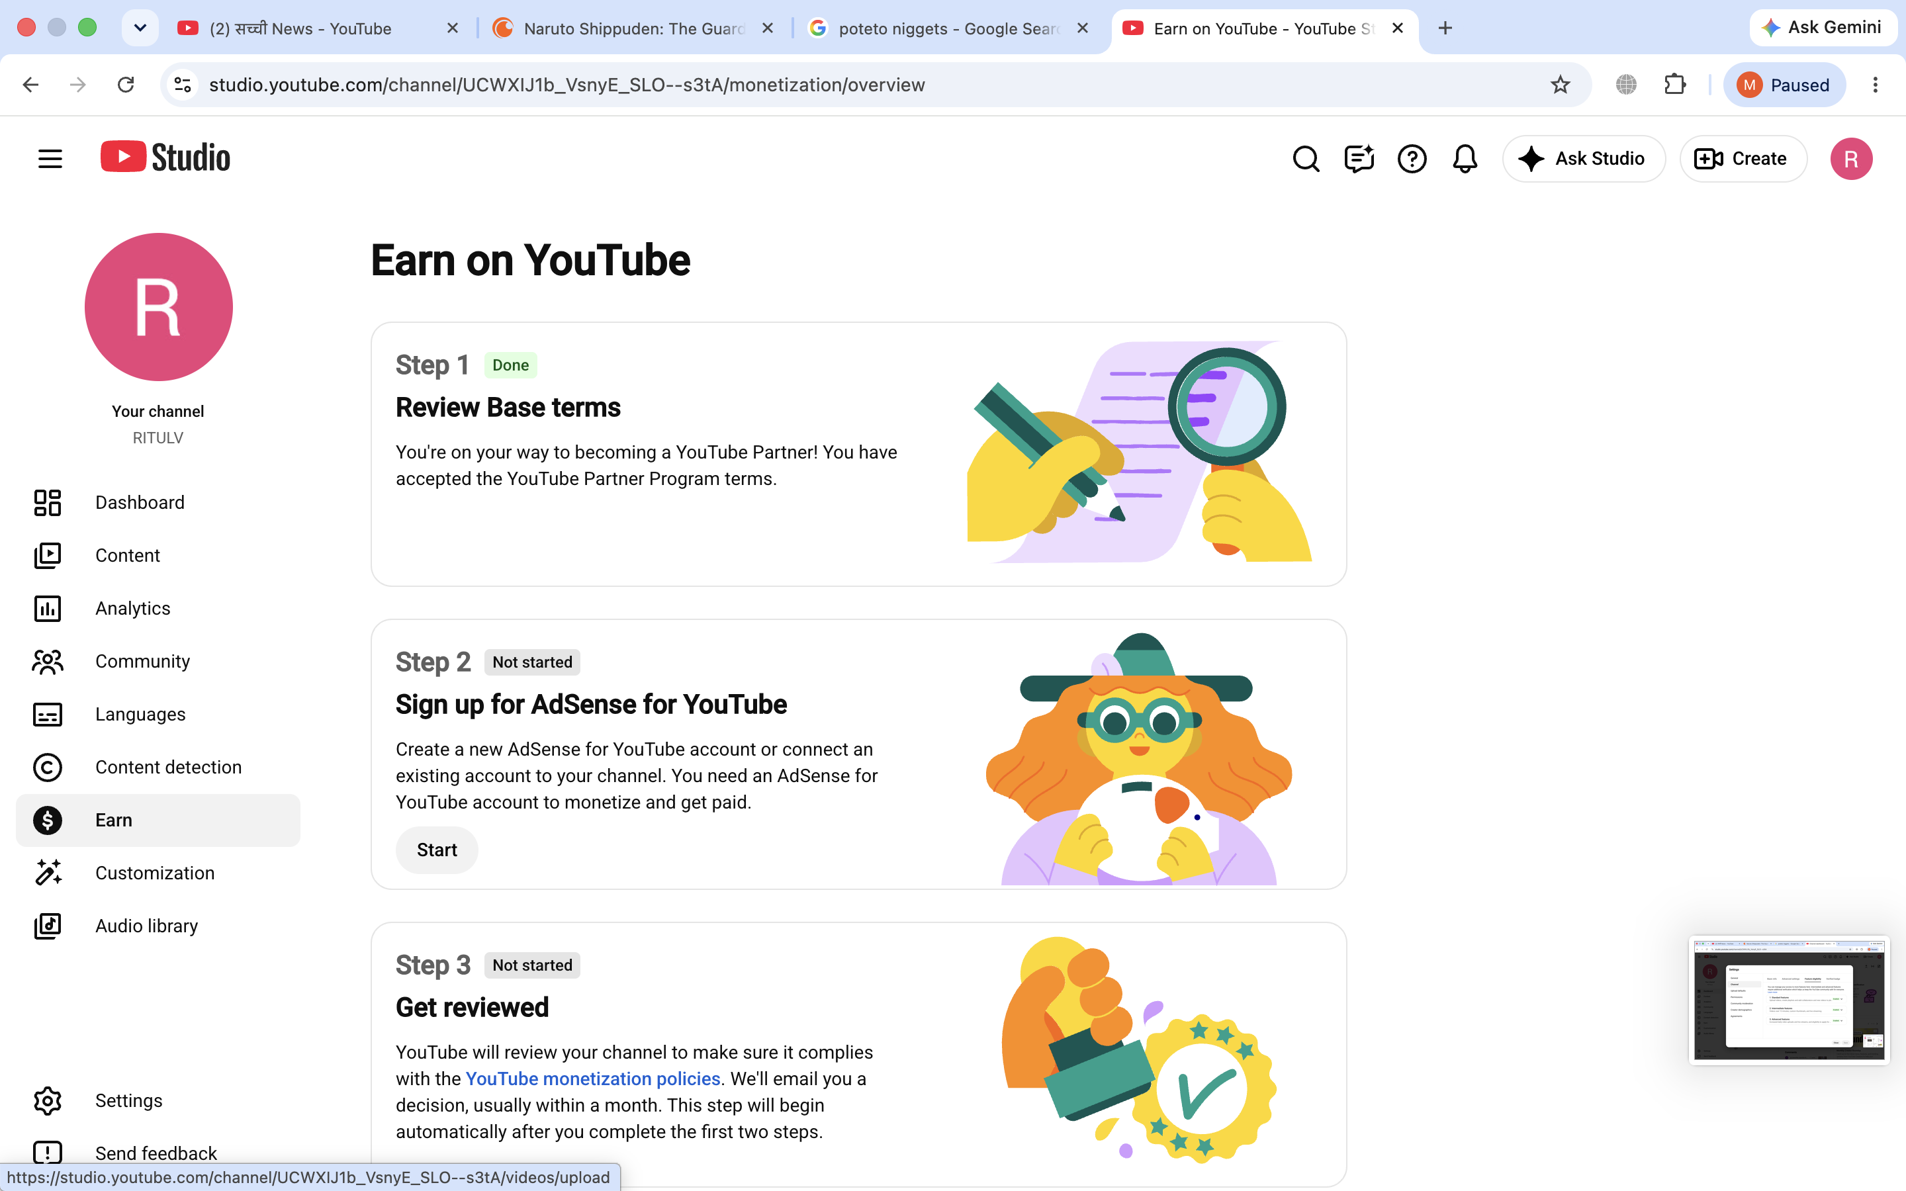Click the Create button
Screen dimensions: 1906x1191
pos(1743,158)
